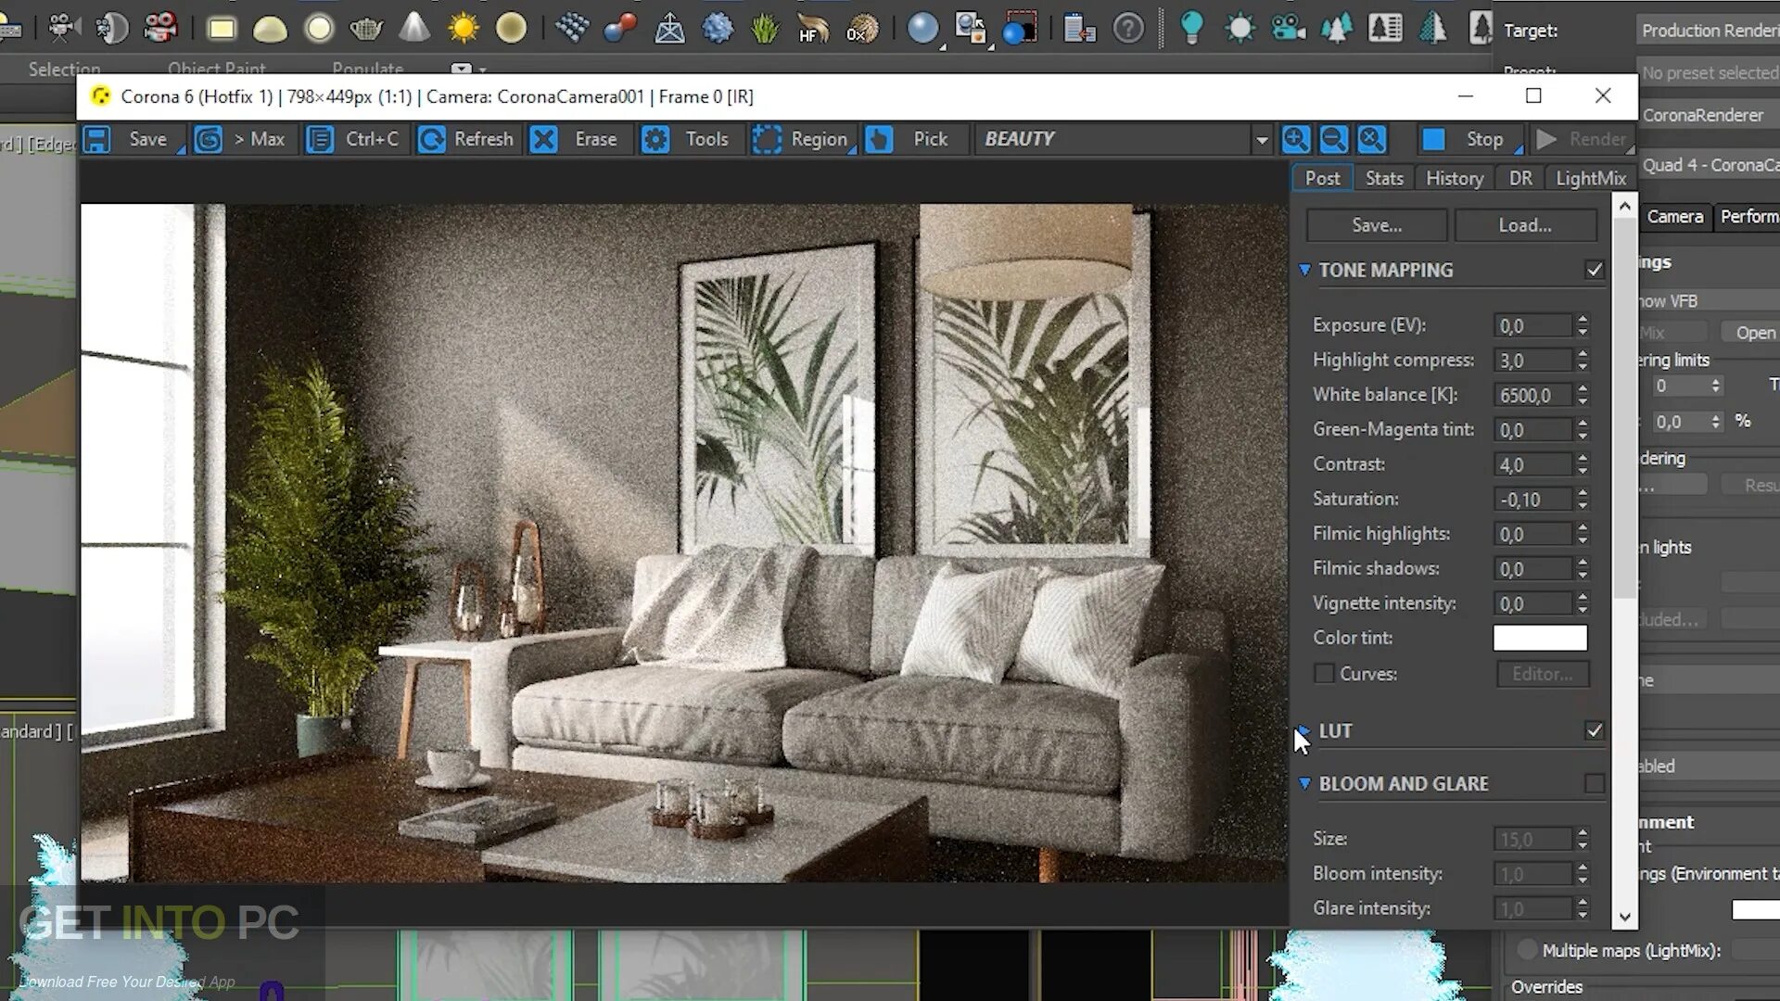Click the Corona sun light icon in toolbar

[x=463, y=29]
